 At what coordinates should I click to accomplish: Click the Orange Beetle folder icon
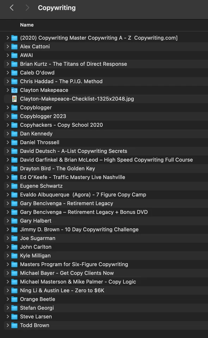(x=14, y=299)
